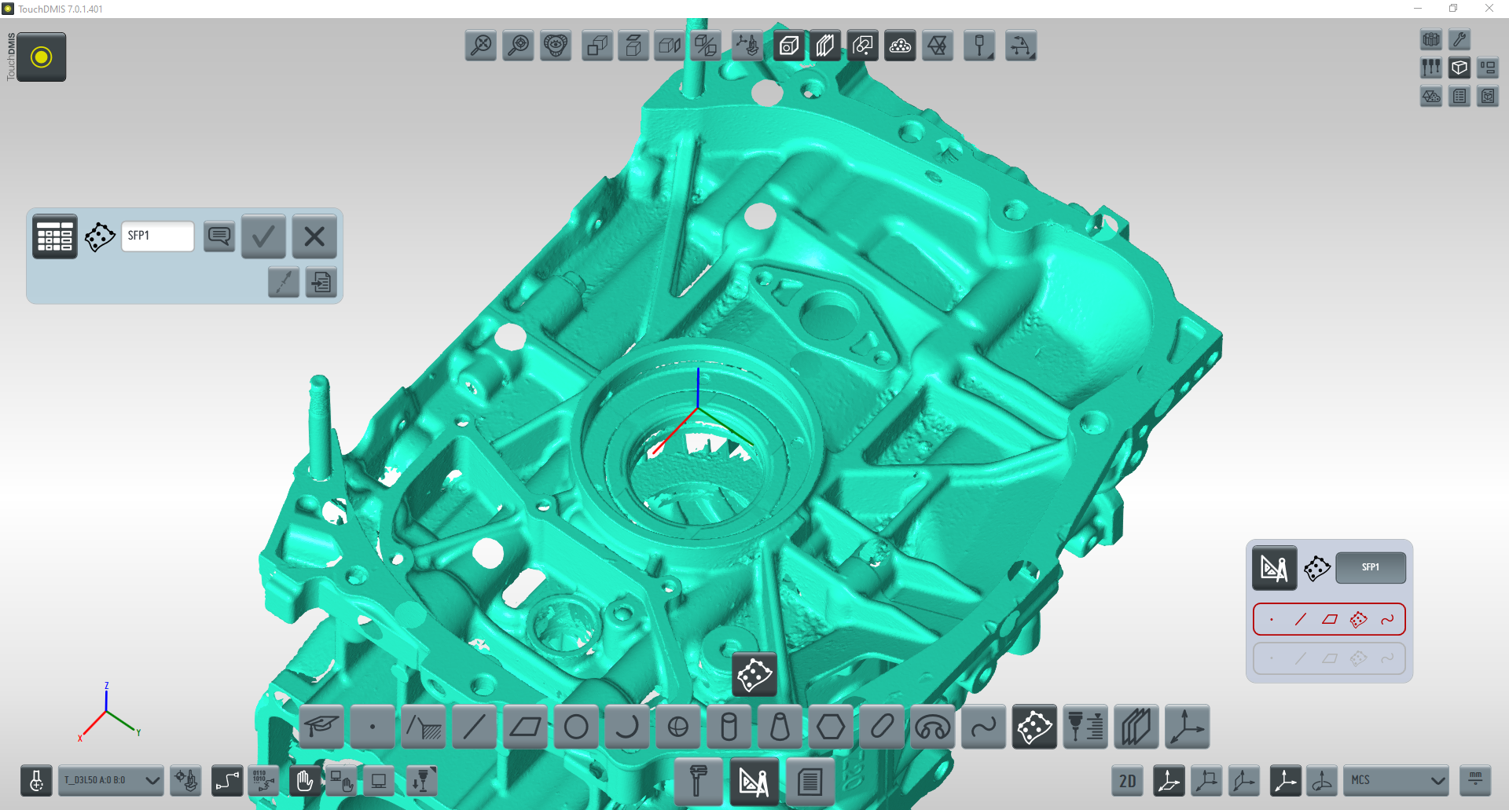Open the point cloud tool
1509x810 pixels.
coord(900,46)
